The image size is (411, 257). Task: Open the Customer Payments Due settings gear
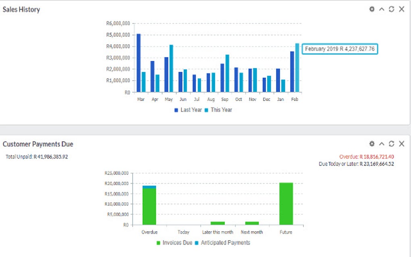tap(372, 143)
